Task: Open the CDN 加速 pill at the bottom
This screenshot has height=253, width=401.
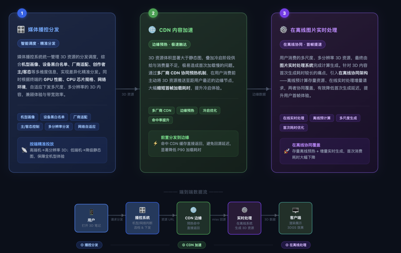Action: [192, 245]
